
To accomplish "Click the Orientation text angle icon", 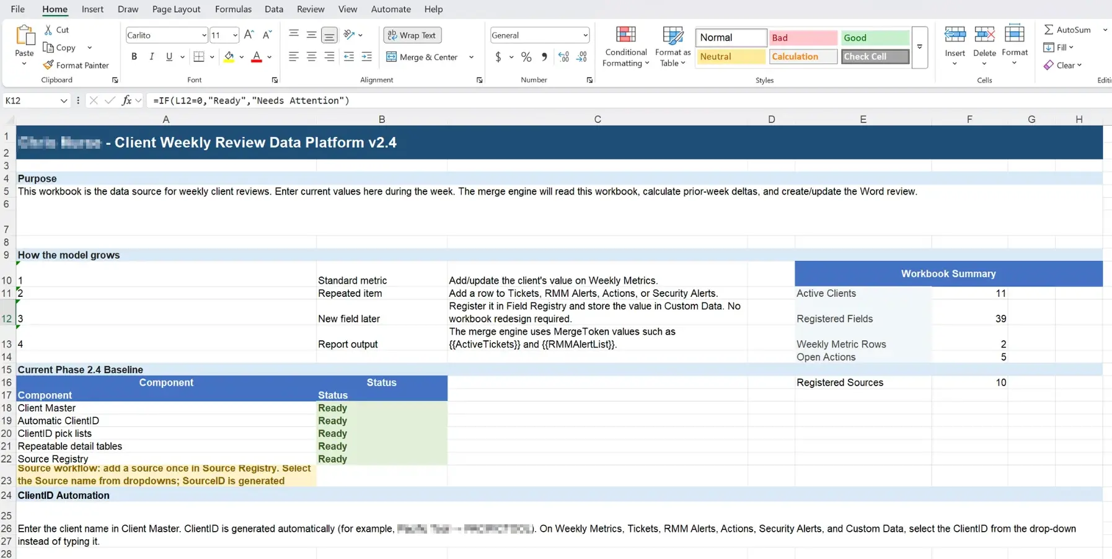I will 349,35.
